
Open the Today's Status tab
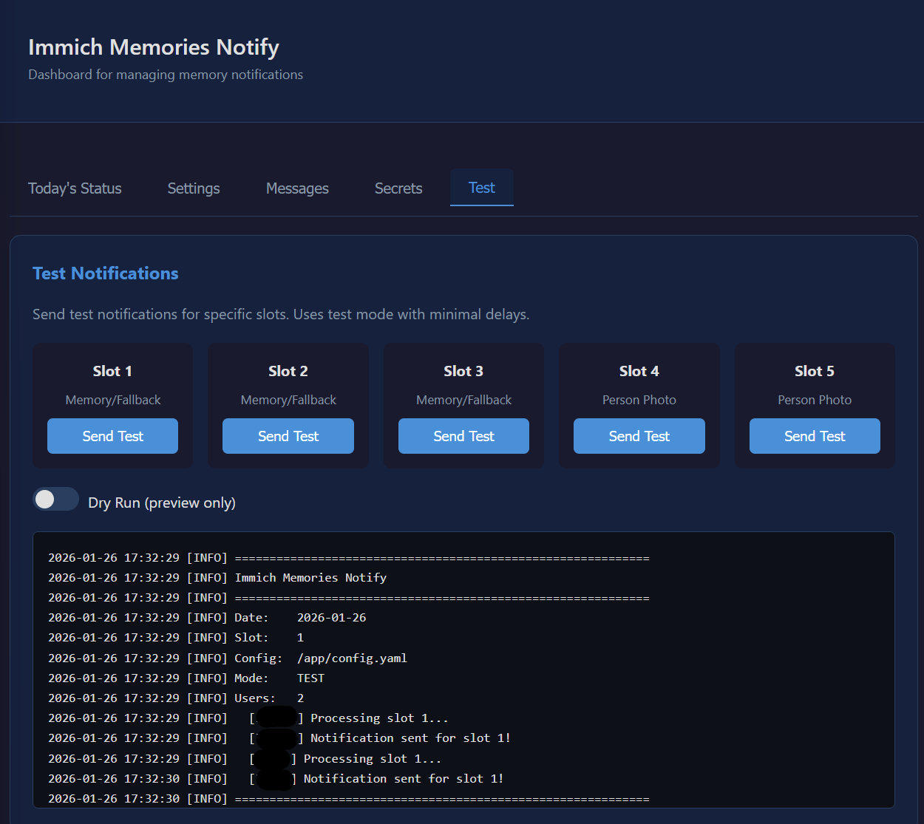tap(75, 188)
